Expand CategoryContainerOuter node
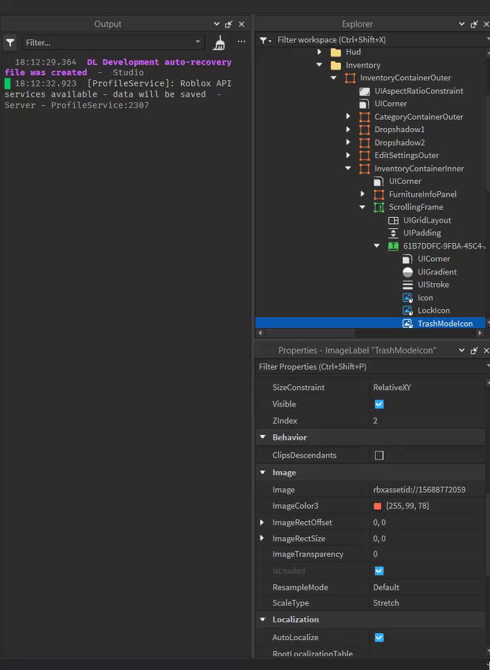The image size is (490, 670). (348, 116)
